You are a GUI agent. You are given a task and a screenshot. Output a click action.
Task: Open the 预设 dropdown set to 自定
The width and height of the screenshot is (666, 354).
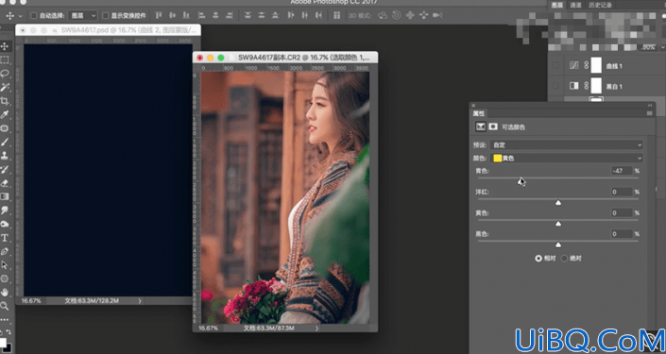point(567,144)
